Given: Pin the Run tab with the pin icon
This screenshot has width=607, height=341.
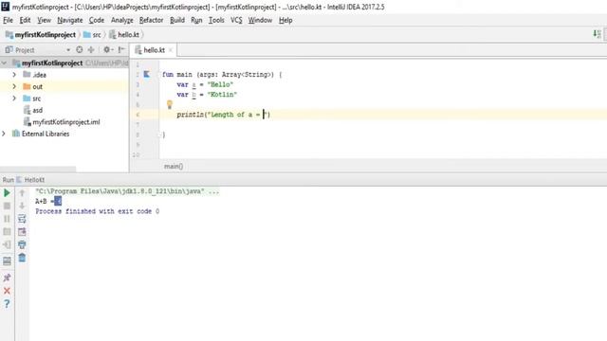Looking at the screenshot, I should 7,278.
